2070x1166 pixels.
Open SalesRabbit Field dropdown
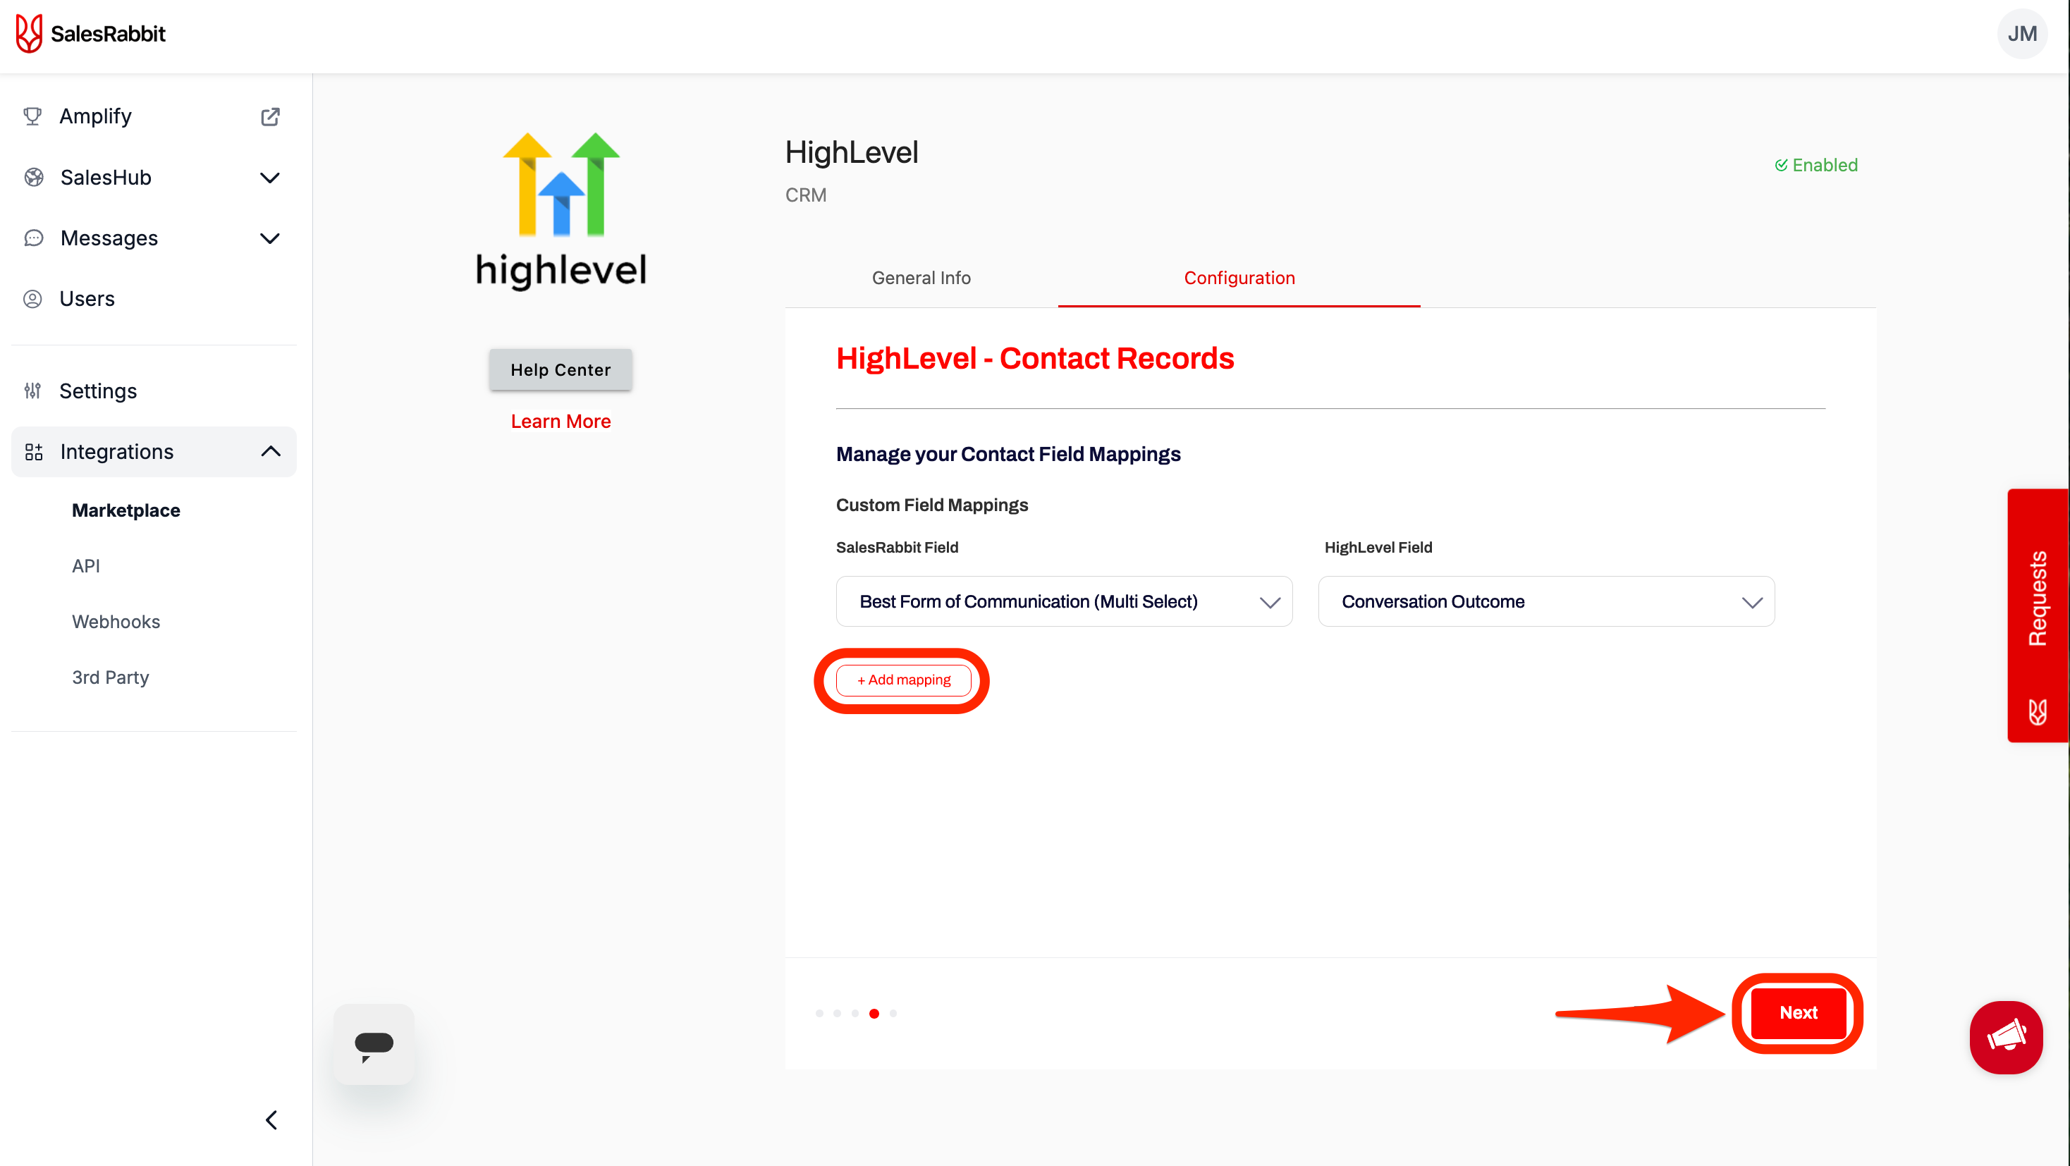[1063, 602]
